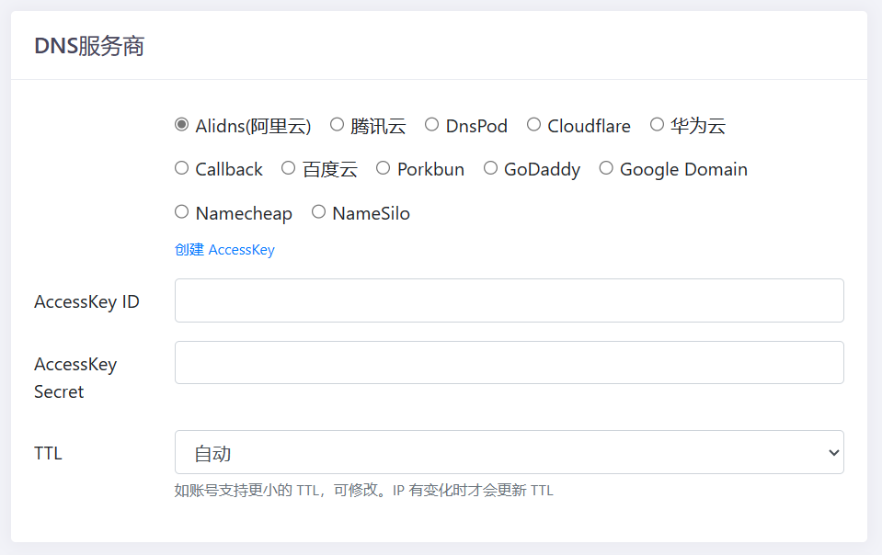Focus the AccessKey Secret text box
Viewport: 882px width, 555px height.
click(x=509, y=363)
